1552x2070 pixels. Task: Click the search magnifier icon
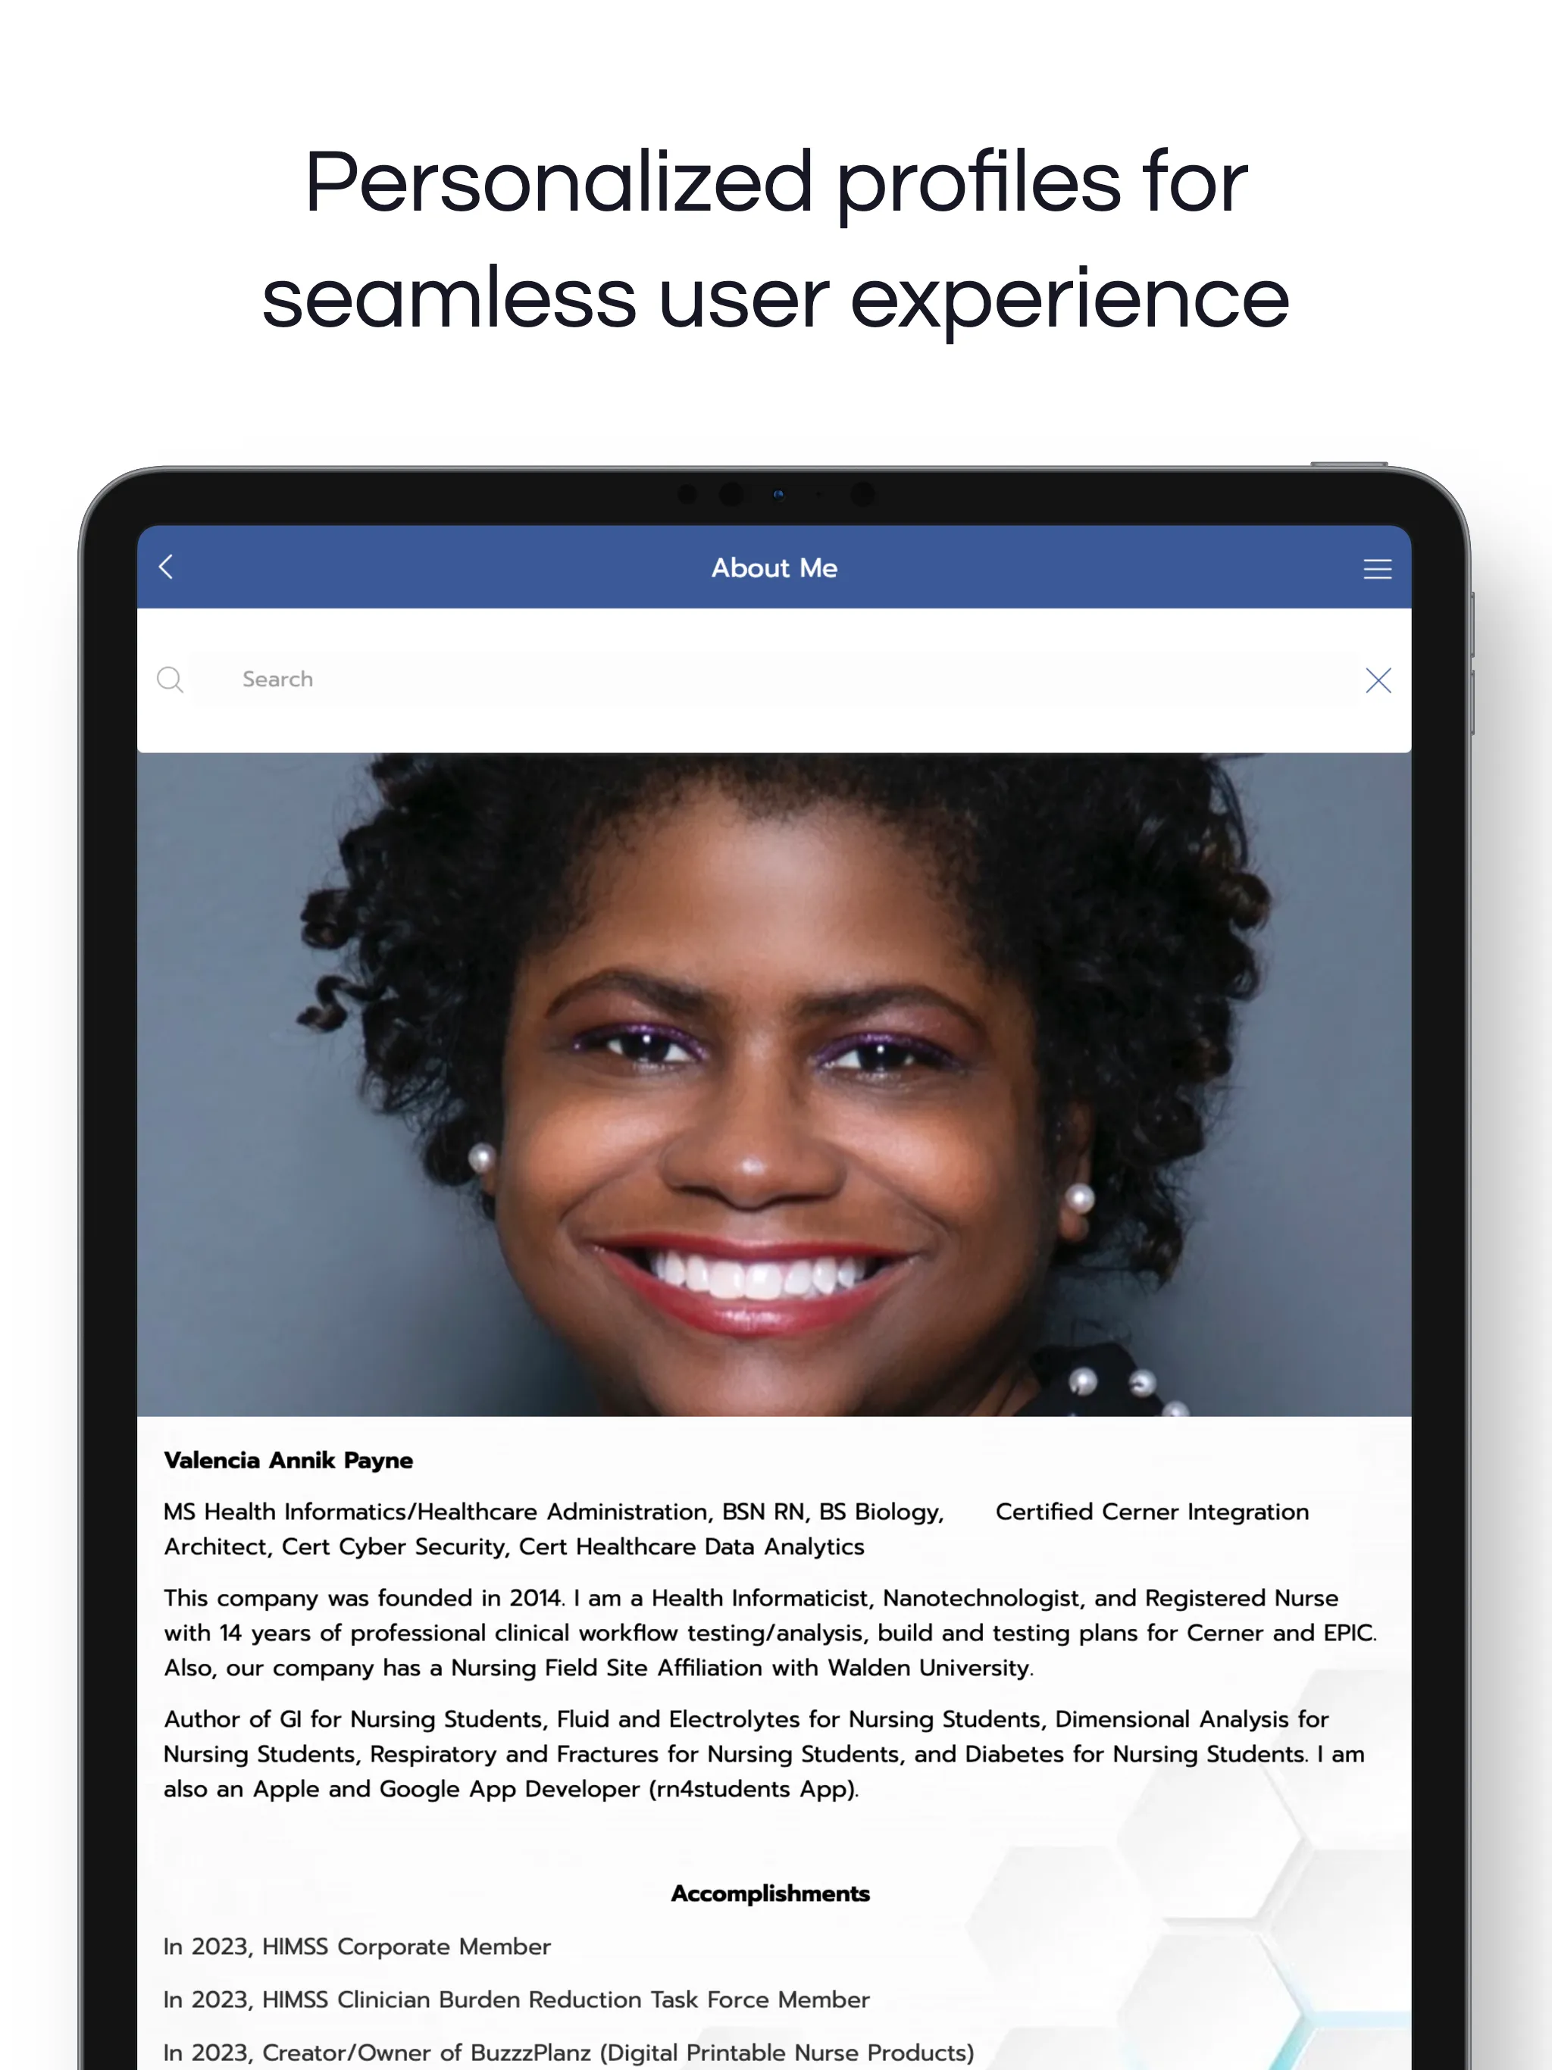click(x=171, y=680)
